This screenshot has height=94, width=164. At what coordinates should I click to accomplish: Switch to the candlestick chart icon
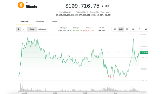tap(23, 29)
